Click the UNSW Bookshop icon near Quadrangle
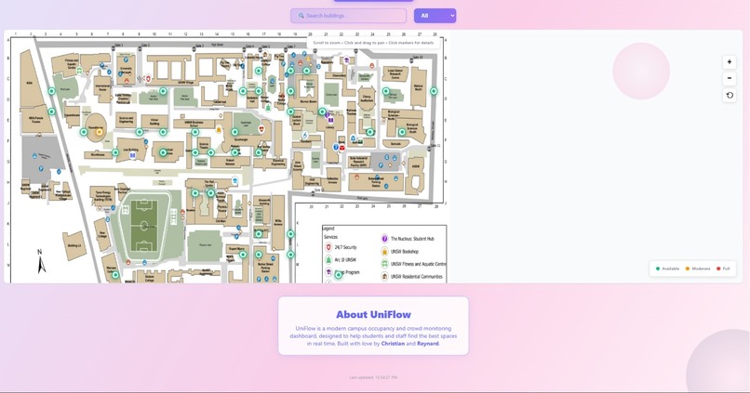This screenshot has width=750, height=393. (x=219, y=129)
